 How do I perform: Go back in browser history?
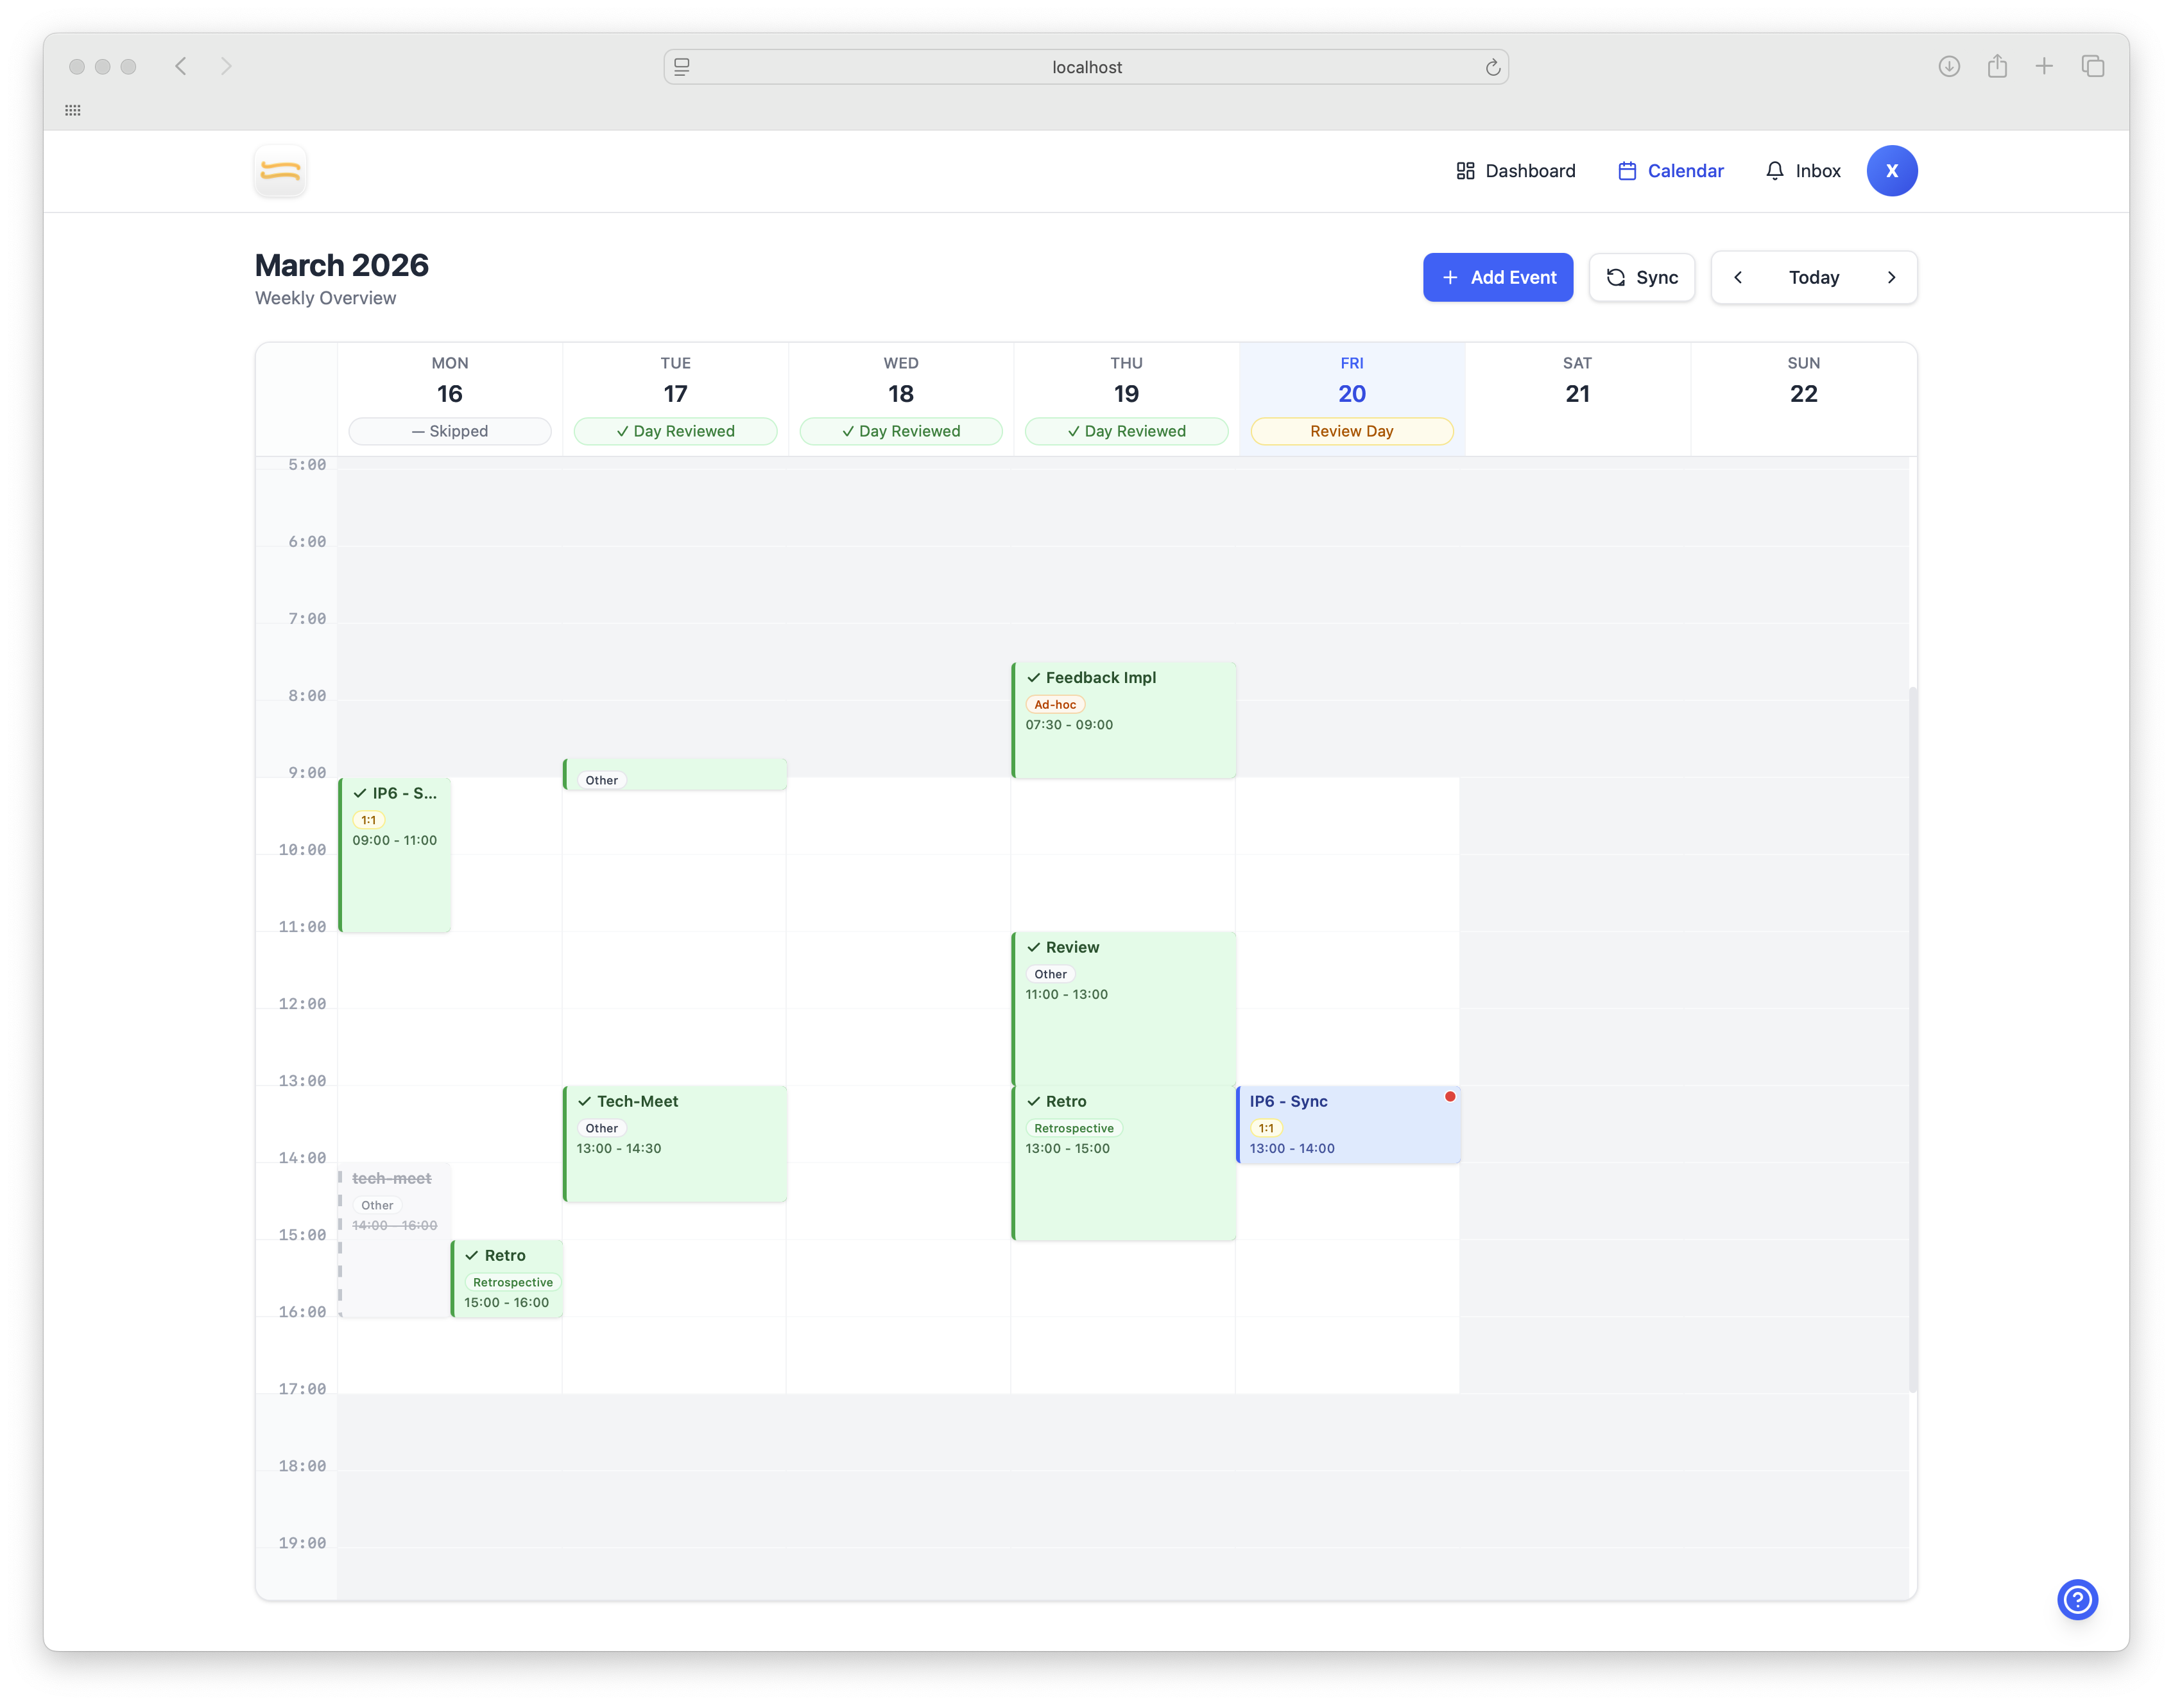coord(180,67)
